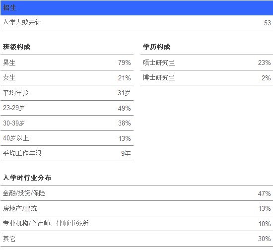The width and height of the screenshot is (273, 251).
Task: Select the 平均工作年限 row label
Action: point(22,153)
